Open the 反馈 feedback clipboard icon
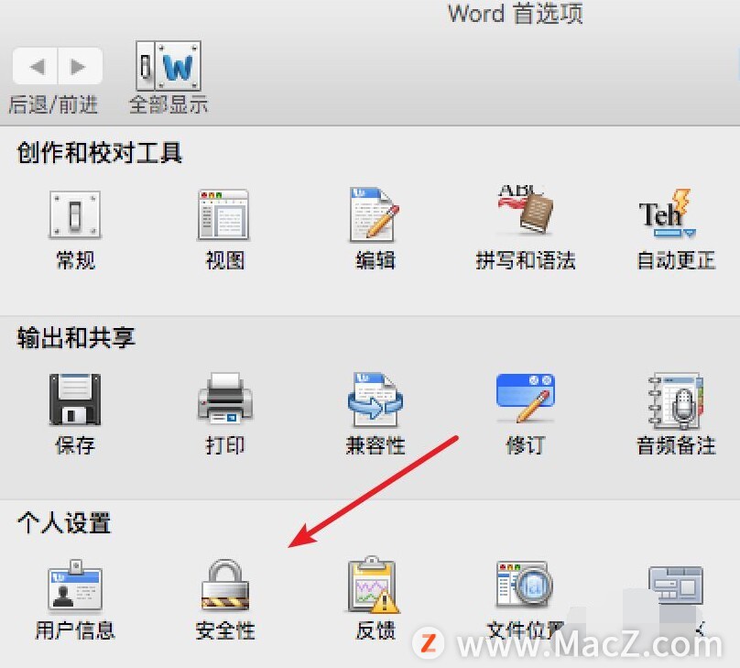740x668 pixels. coord(374,585)
